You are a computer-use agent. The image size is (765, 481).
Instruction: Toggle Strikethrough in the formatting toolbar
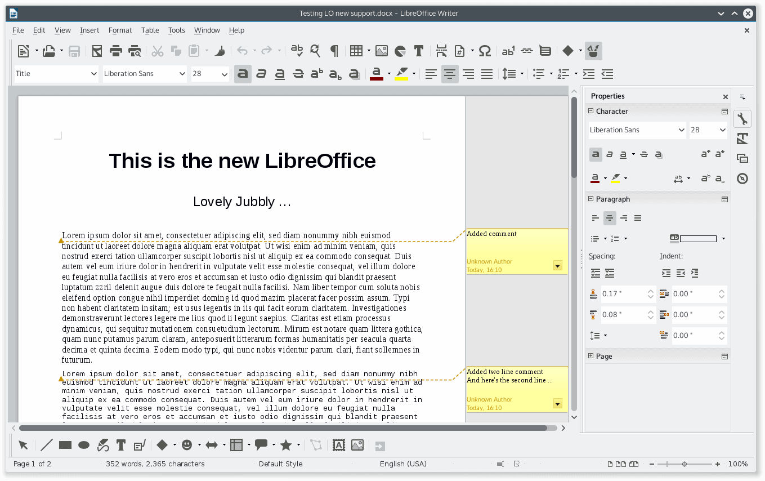(x=298, y=74)
